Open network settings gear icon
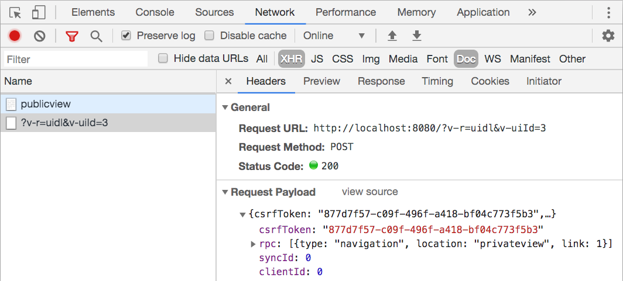Screen dimensions: 623x281 point(608,36)
